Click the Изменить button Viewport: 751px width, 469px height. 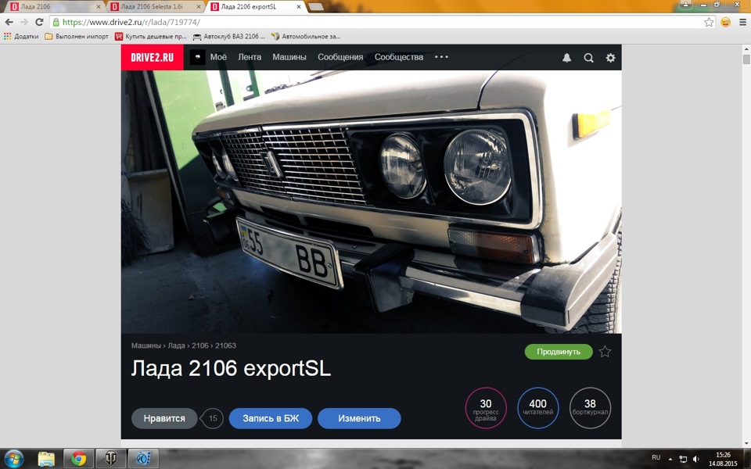[x=359, y=418]
